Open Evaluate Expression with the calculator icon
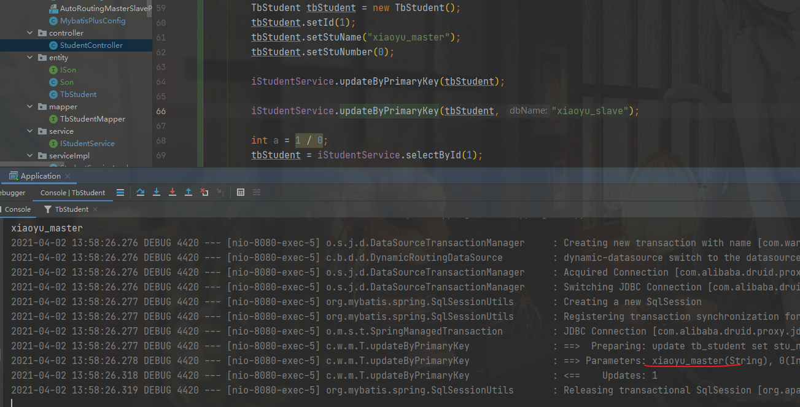The height and width of the screenshot is (407, 800). coord(240,192)
